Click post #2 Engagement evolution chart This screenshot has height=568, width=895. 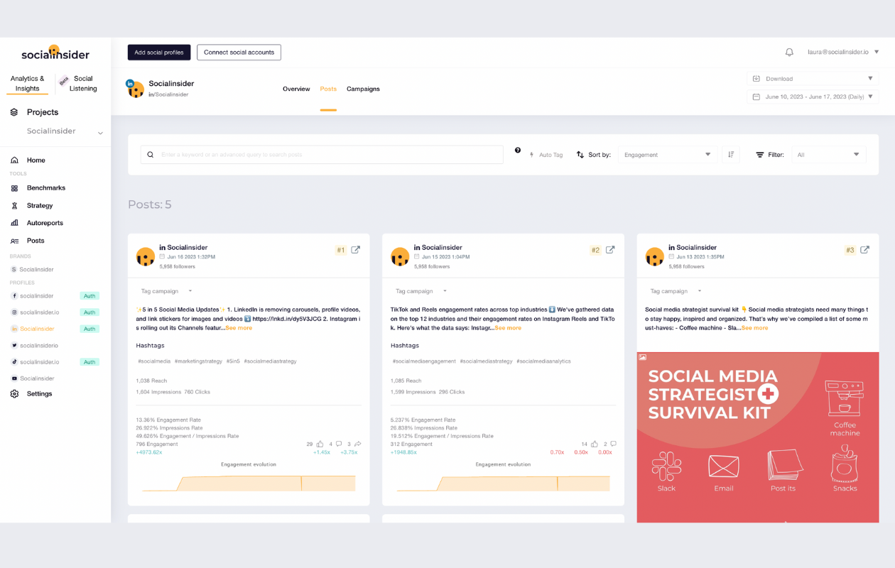(503, 483)
